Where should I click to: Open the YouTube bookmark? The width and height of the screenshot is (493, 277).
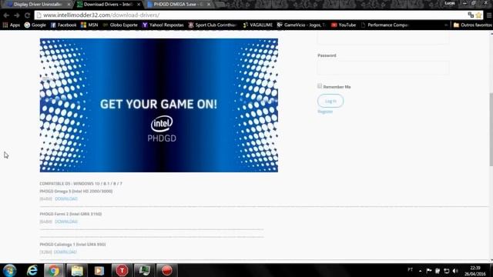[344, 25]
